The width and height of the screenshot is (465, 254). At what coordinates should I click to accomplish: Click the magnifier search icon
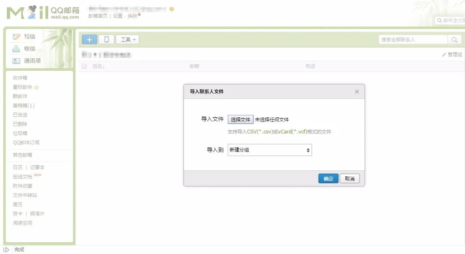[x=455, y=39]
